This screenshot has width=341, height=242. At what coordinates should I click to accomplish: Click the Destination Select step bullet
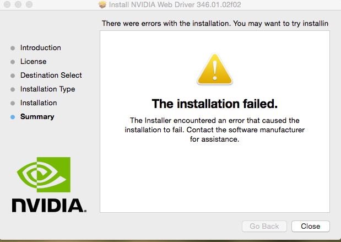(x=13, y=76)
